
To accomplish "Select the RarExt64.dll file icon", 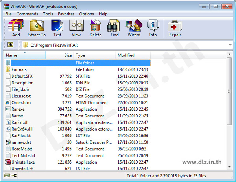I will coord(8,129).
